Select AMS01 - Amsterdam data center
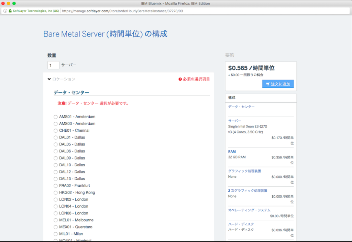The width and height of the screenshot is (352, 242). click(55, 117)
